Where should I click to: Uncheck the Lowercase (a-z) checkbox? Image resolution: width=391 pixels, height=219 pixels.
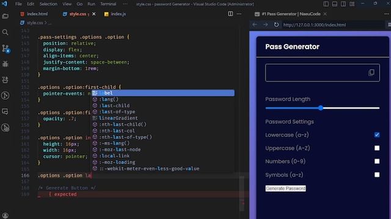tap(377, 135)
